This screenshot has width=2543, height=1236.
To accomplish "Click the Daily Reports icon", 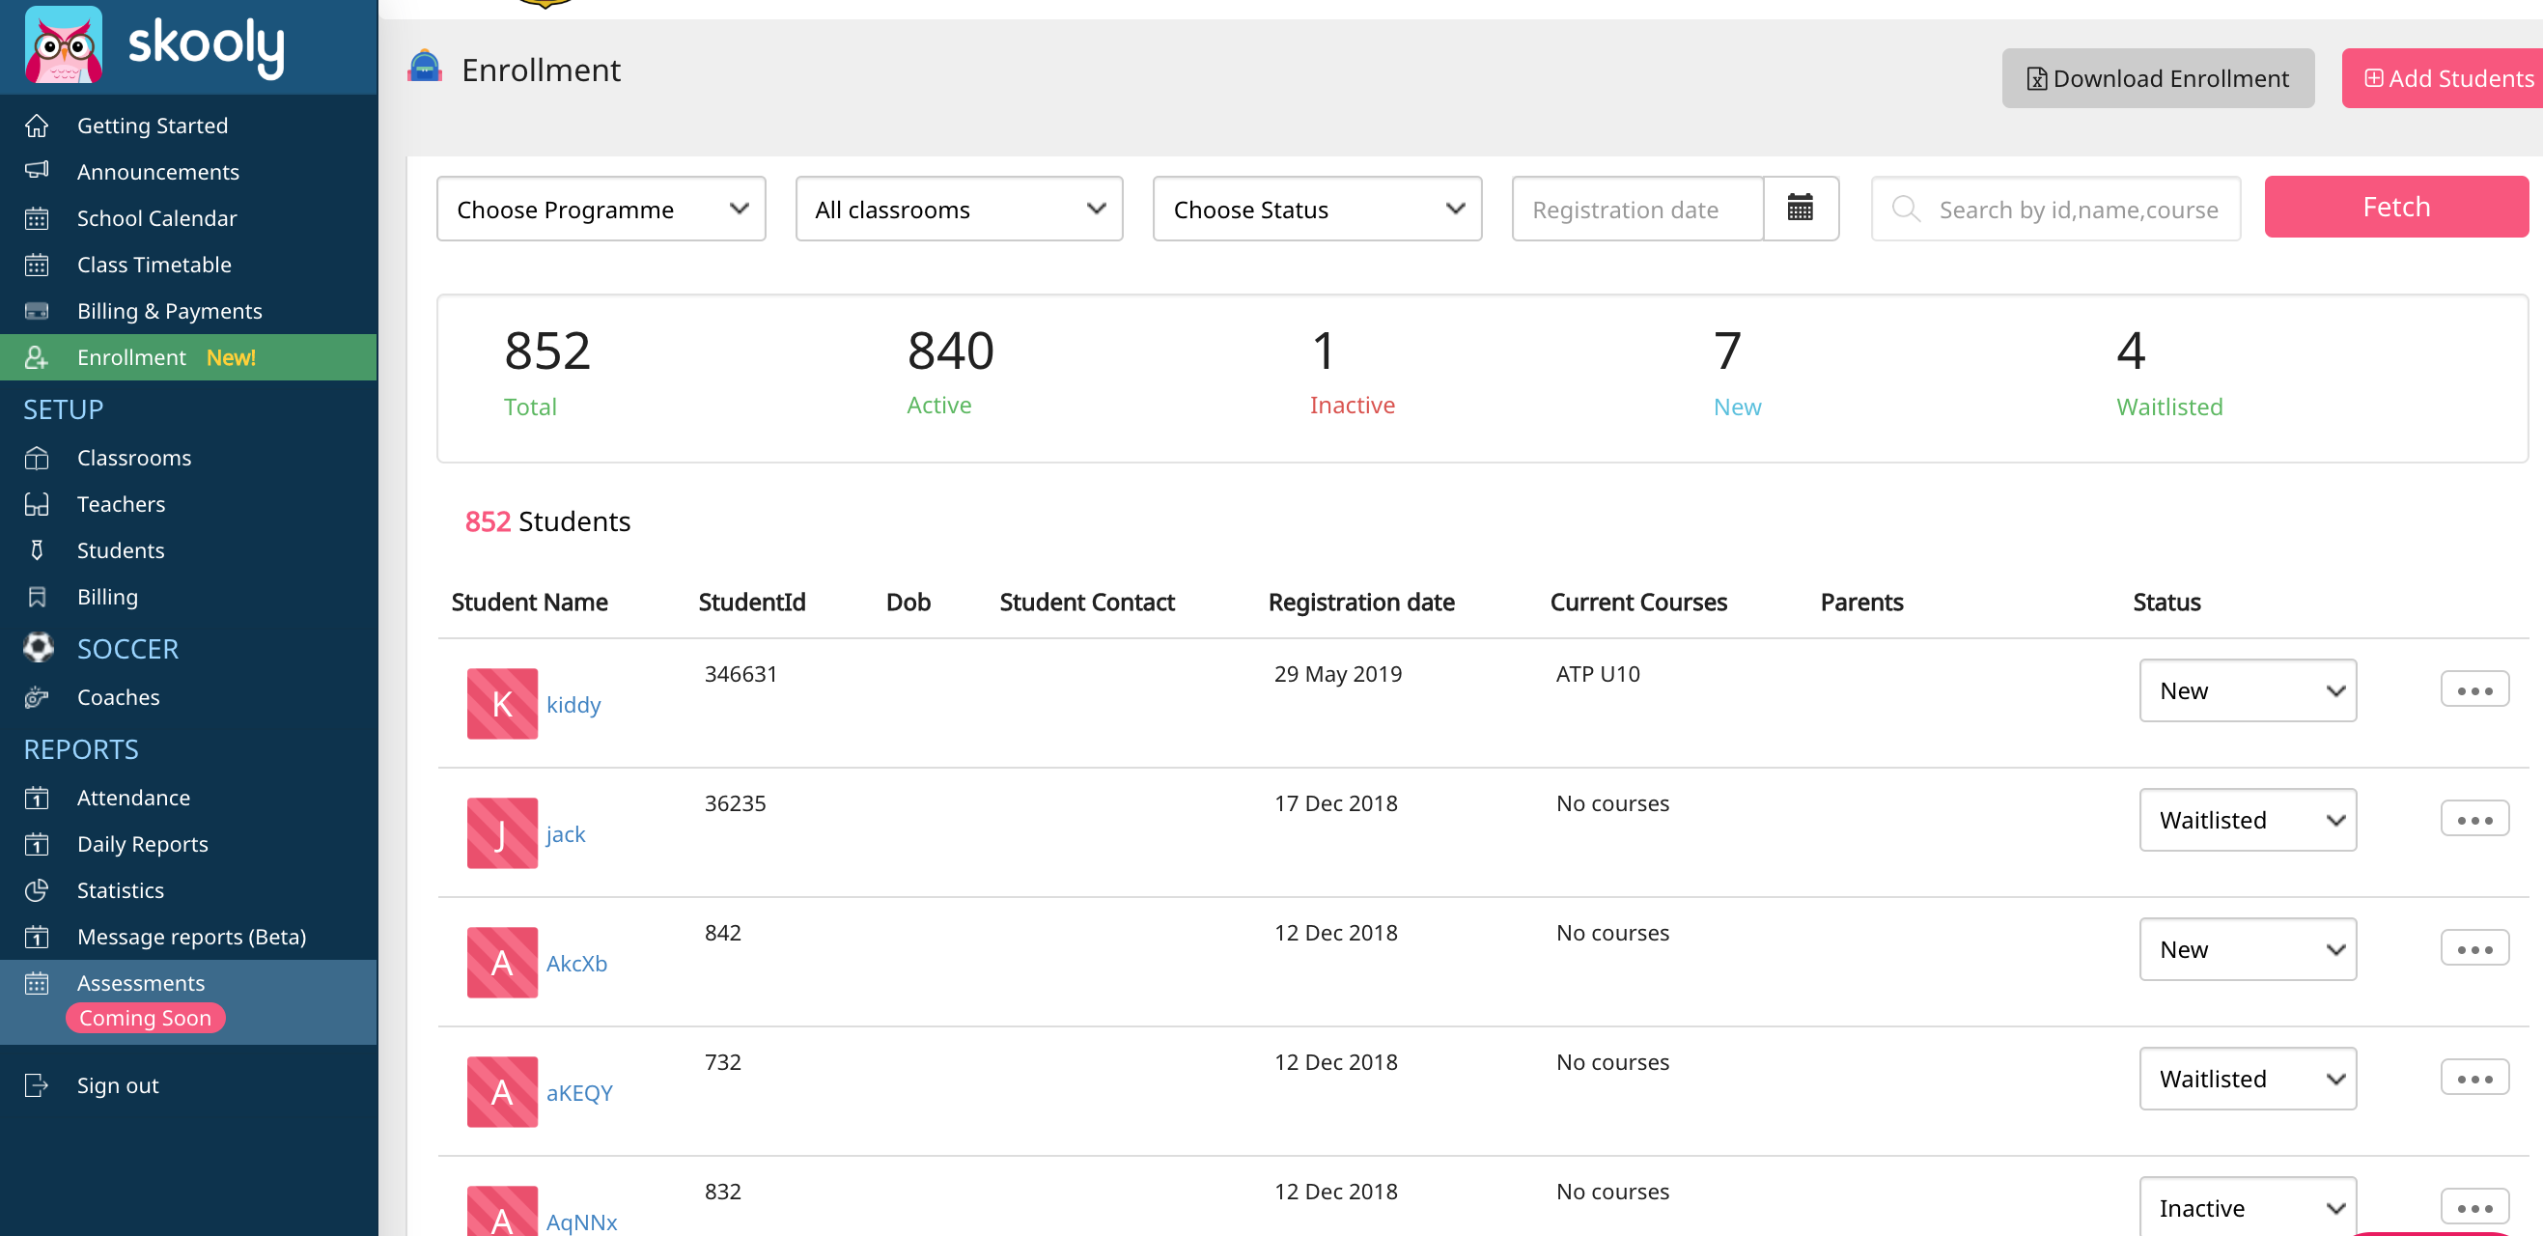I will tap(37, 844).
